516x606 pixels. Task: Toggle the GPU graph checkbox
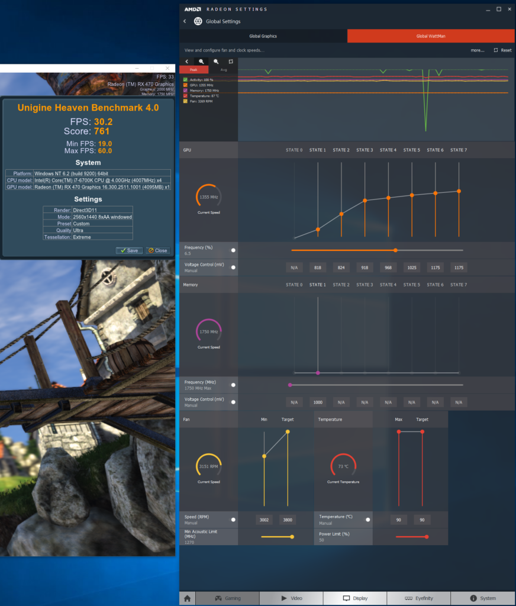pos(186,85)
